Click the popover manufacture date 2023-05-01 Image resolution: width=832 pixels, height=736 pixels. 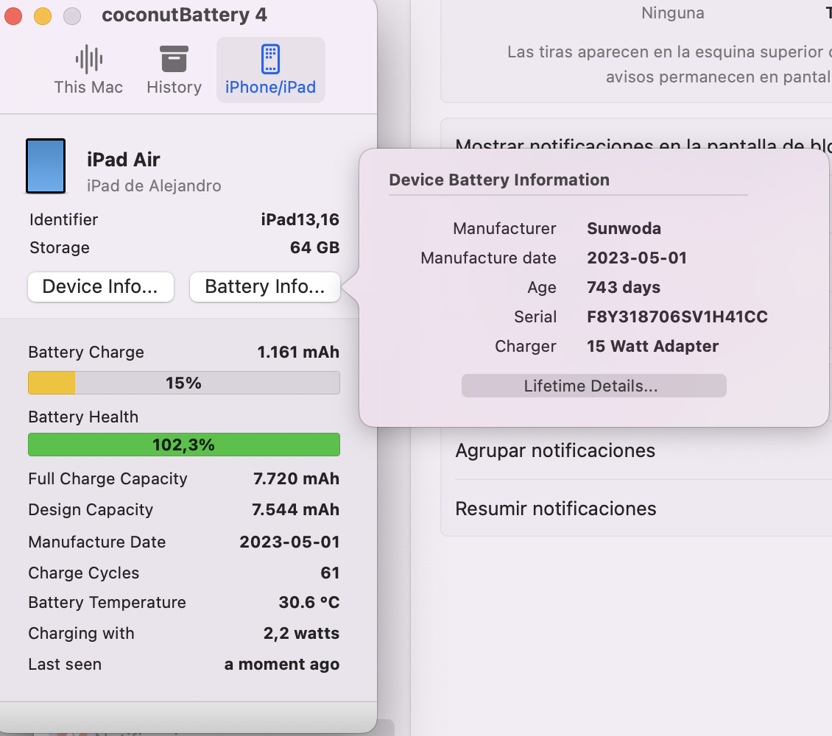coord(637,258)
